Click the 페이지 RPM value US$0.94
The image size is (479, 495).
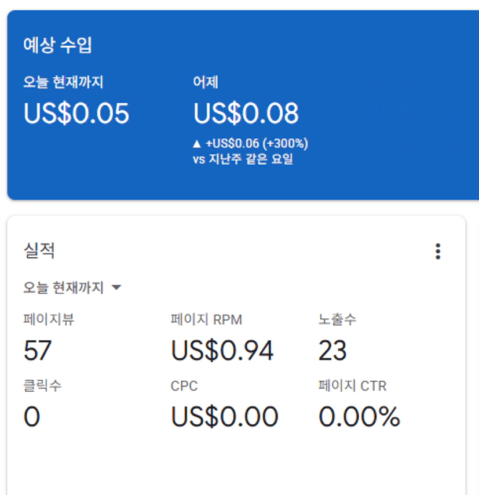click(x=222, y=350)
